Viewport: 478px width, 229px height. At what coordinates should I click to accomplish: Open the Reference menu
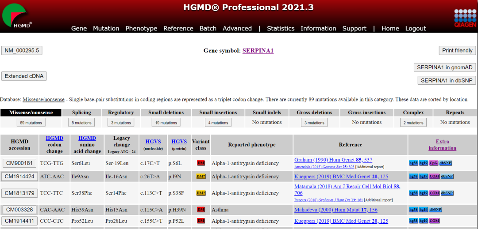point(178,28)
